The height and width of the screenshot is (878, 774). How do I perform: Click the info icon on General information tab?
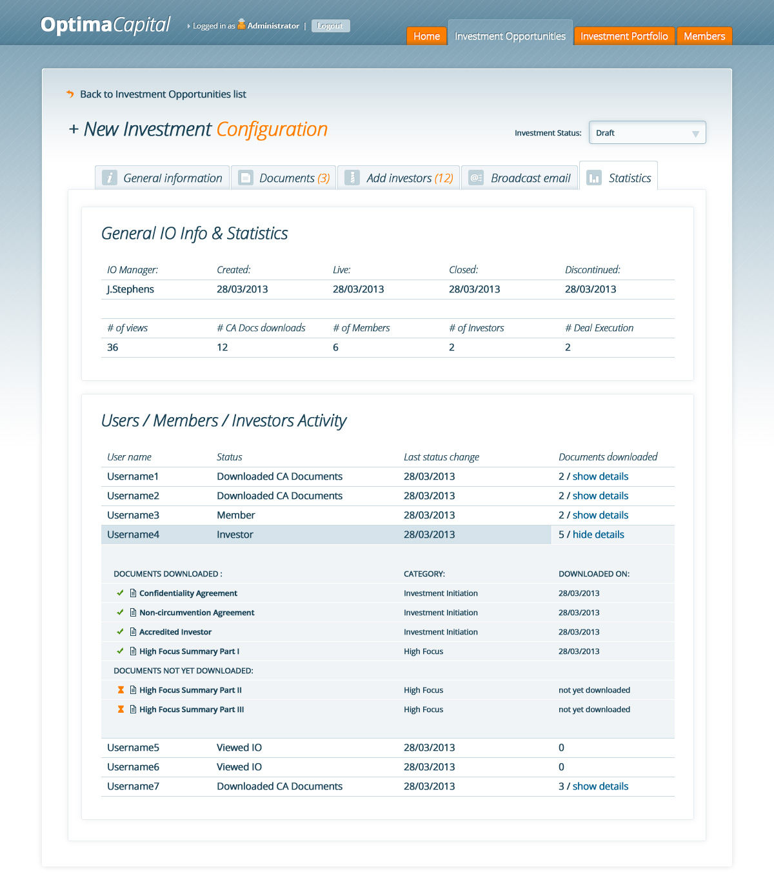(x=110, y=178)
